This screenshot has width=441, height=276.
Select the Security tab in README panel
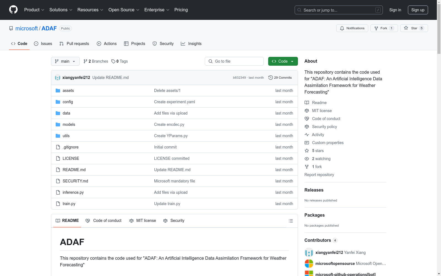point(174,221)
